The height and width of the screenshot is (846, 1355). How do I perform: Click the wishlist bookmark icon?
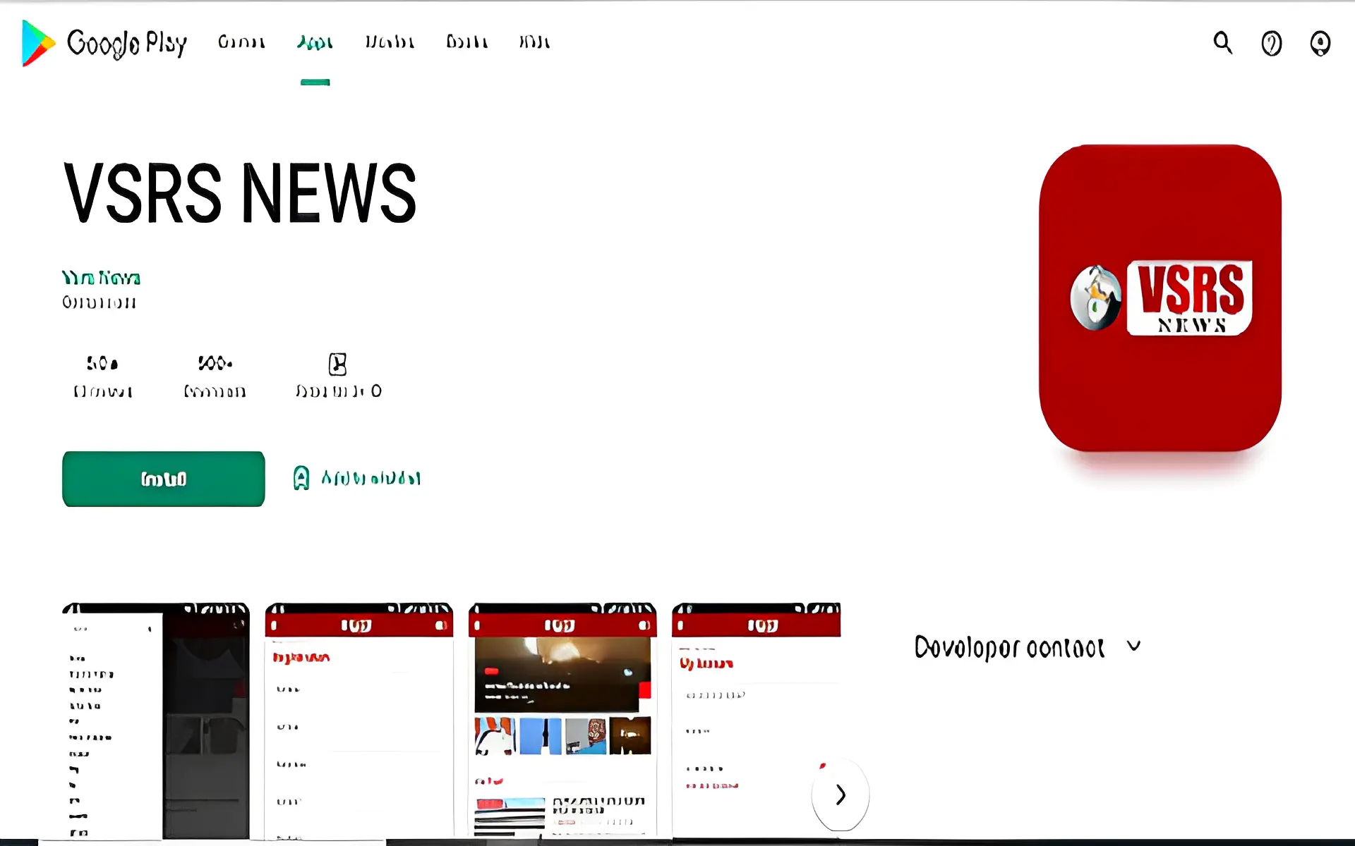pyautogui.click(x=301, y=478)
